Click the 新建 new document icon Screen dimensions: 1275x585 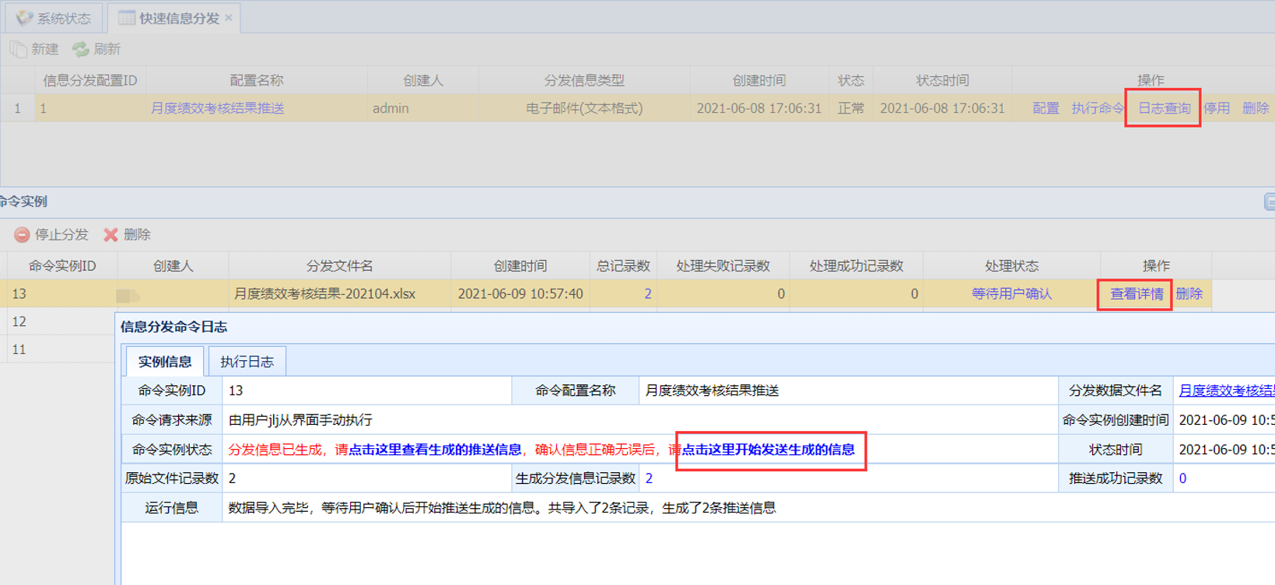[x=18, y=49]
